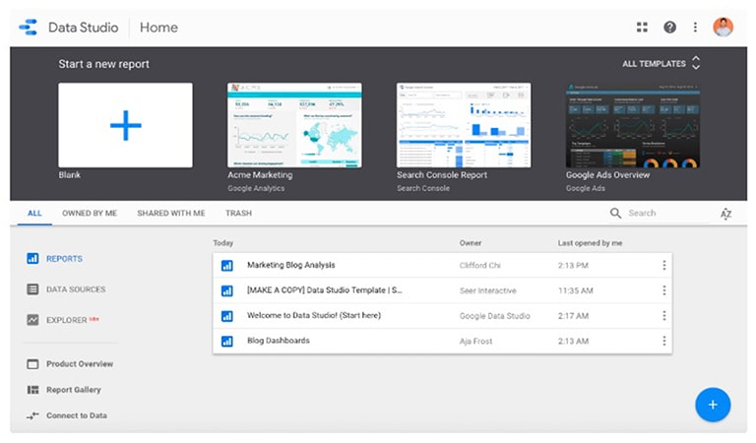Open more options for Welcome to Data Studio

(663, 315)
